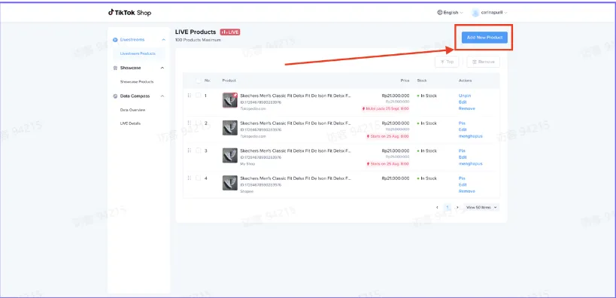
Task: Collapse the Data Compass section chevron
Action: [162, 96]
